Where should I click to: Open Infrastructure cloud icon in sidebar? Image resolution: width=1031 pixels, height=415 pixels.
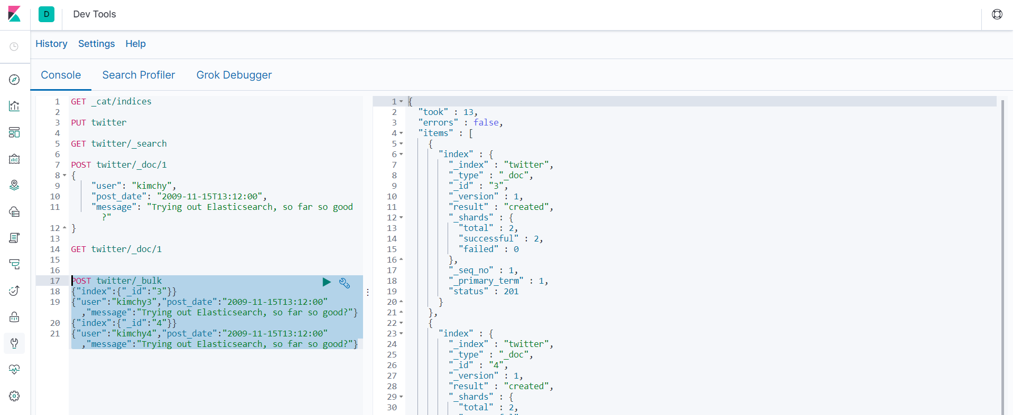click(x=14, y=211)
